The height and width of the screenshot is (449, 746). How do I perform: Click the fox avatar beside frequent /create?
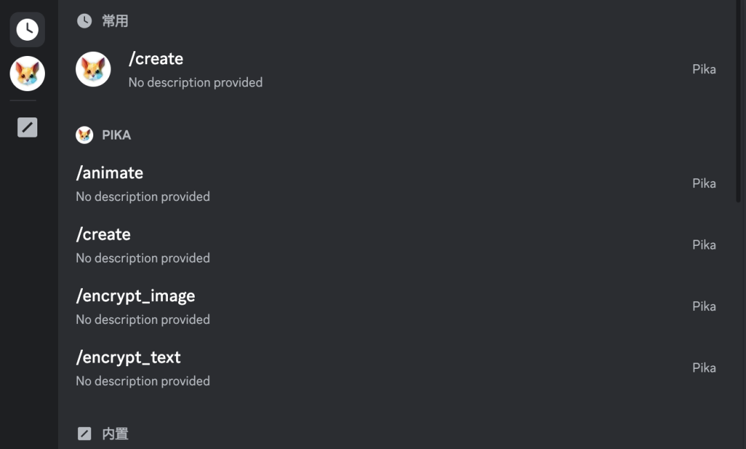[x=93, y=69]
